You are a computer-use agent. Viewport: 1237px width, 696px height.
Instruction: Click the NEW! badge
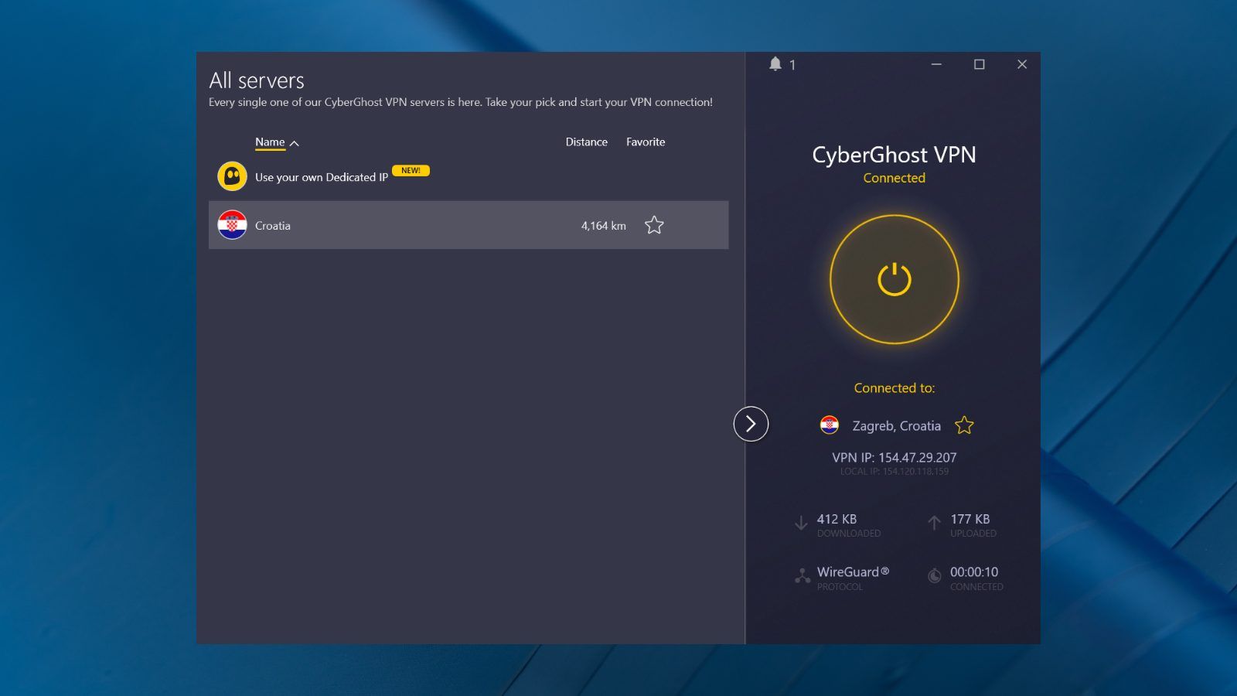point(411,170)
